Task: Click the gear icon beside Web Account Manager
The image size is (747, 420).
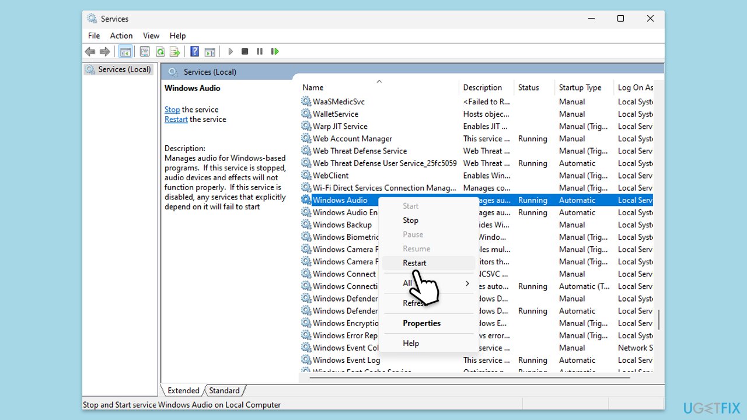Action: pos(306,138)
